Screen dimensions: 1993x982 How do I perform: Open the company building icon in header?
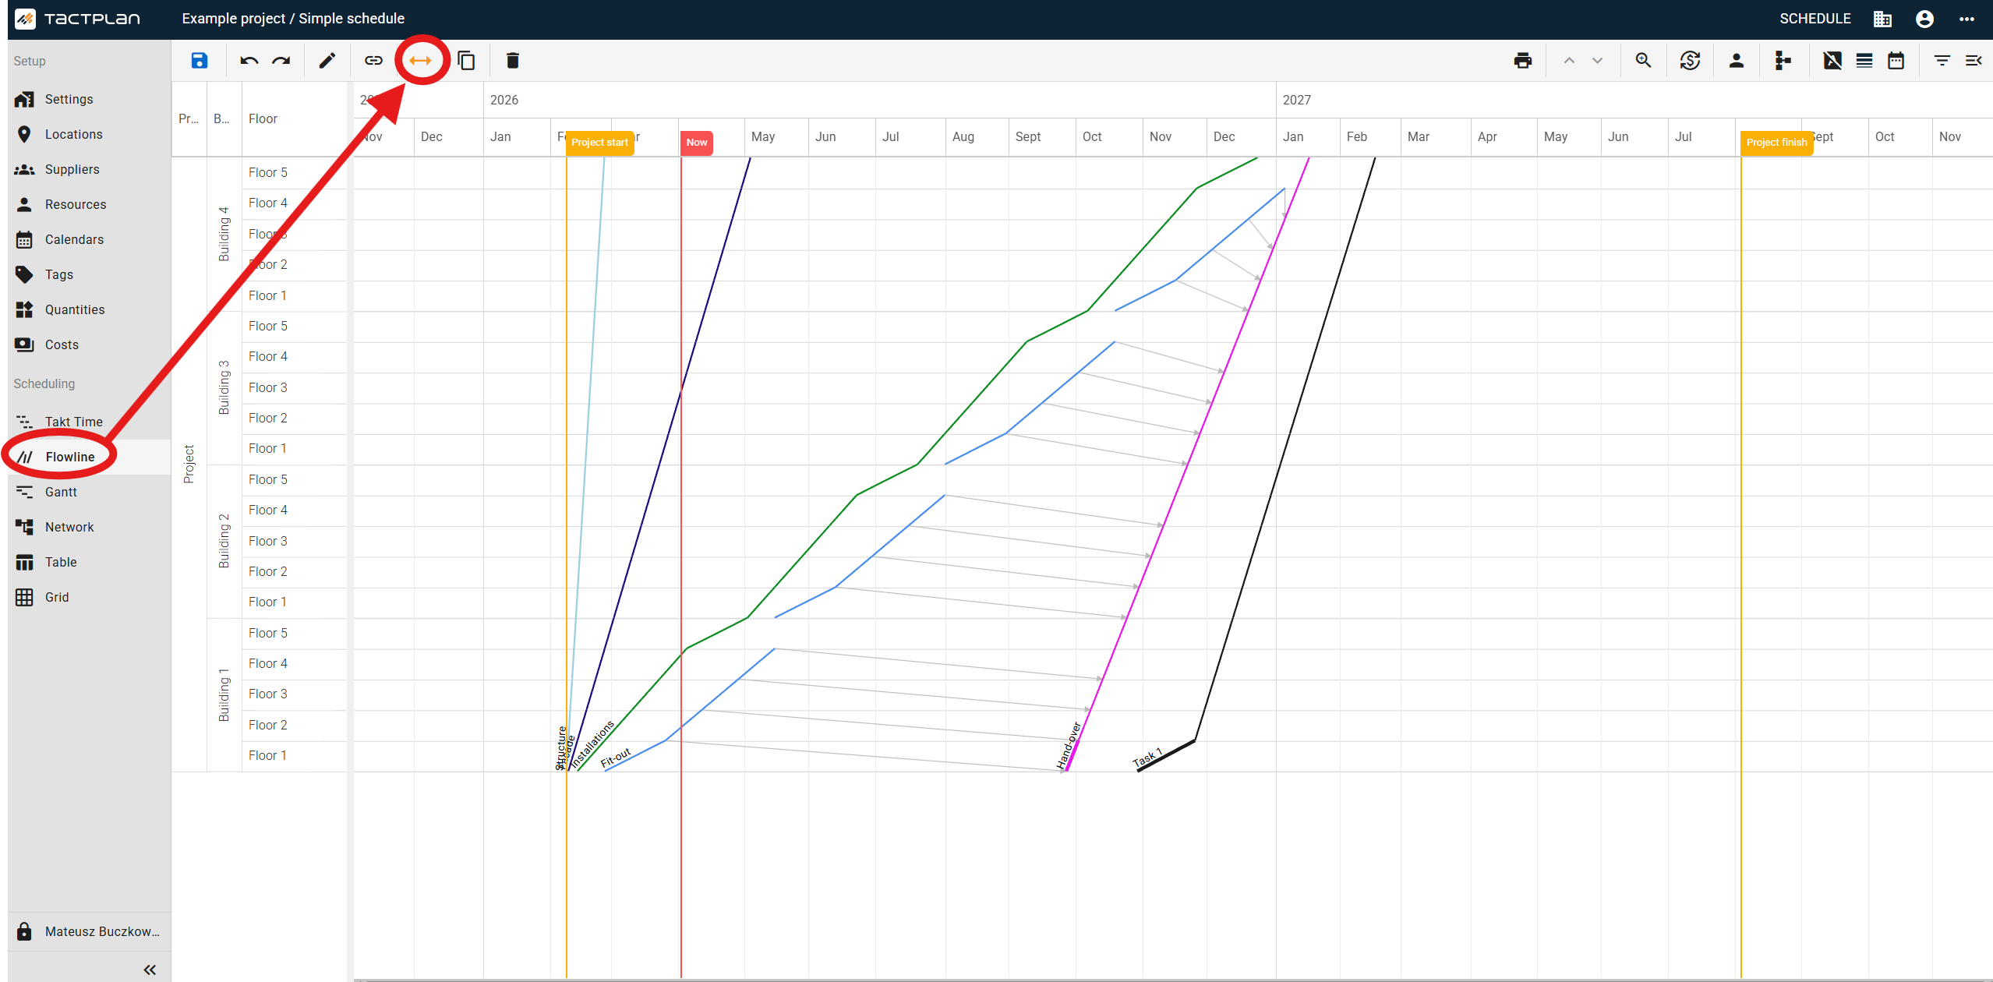[1883, 19]
